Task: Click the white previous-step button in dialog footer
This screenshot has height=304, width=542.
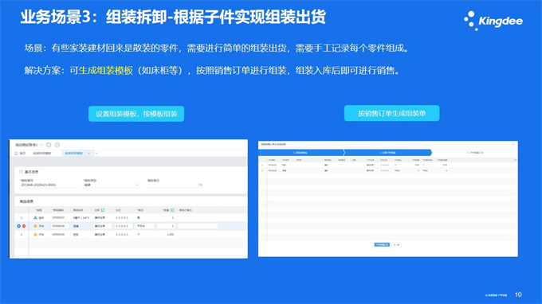Action: [396, 244]
